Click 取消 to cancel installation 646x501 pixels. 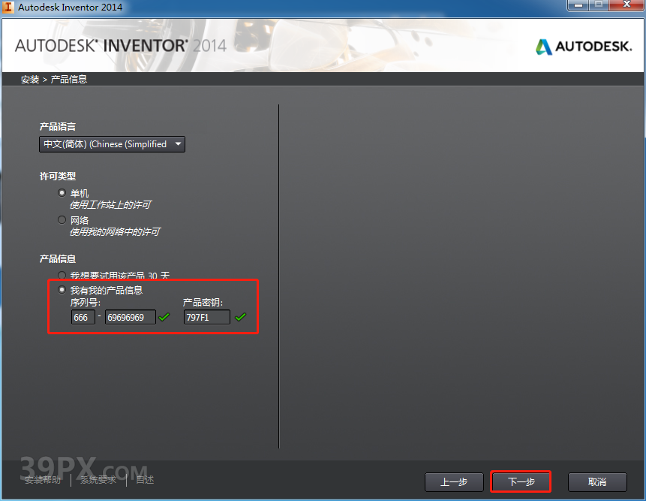[596, 481]
